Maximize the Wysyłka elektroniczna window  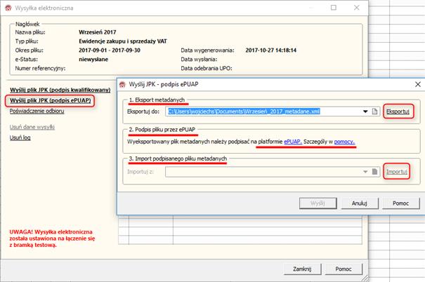click(x=334, y=8)
